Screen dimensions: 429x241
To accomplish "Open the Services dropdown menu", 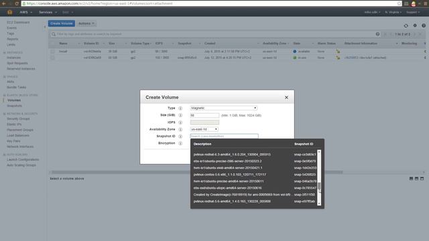I will (48, 12).
